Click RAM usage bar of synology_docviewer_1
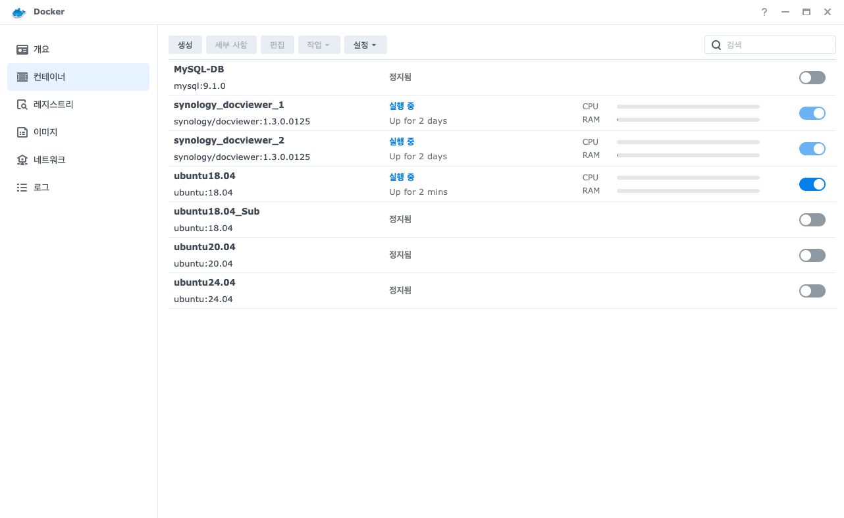Viewport: 844px width, 518px height. pos(688,120)
